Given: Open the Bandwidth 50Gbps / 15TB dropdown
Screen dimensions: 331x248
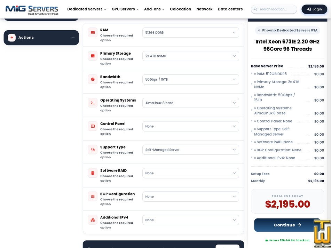Looking at the screenshot, I should pos(191,80).
